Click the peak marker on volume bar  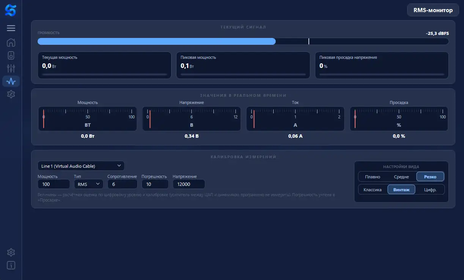pos(309,41)
